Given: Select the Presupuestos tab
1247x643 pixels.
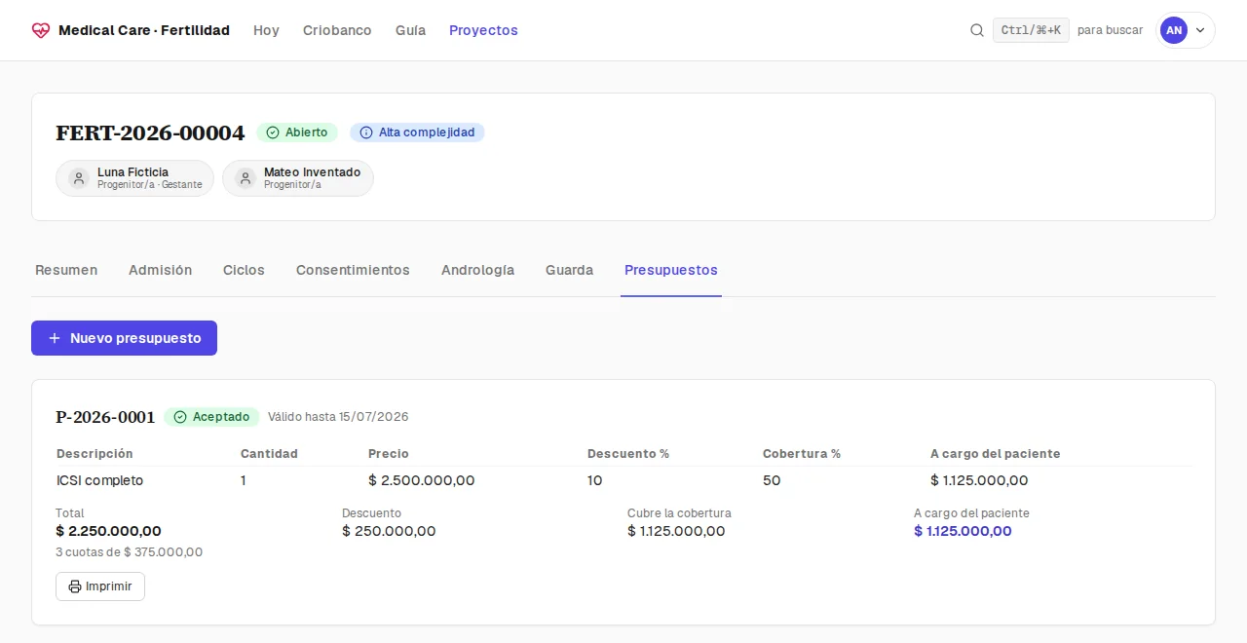Looking at the screenshot, I should (671, 270).
